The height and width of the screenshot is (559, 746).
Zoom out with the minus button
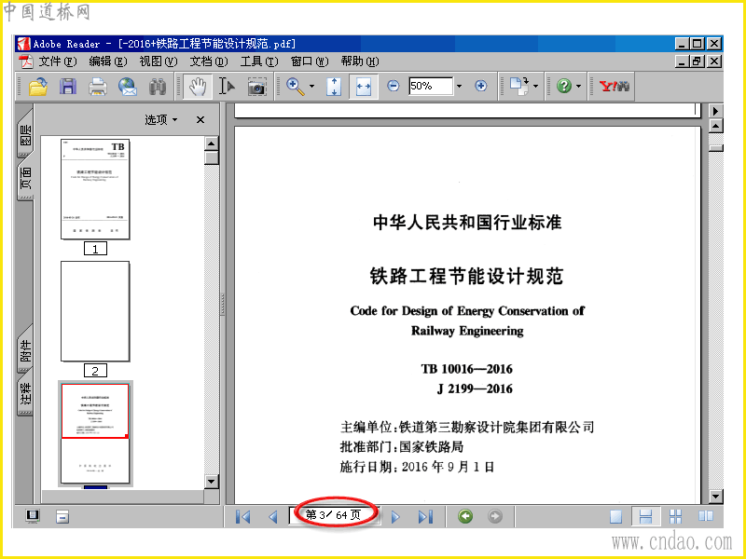pos(393,86)
